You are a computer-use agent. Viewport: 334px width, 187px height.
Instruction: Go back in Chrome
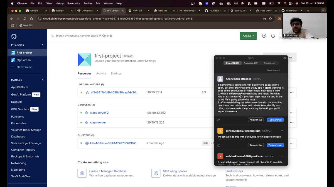coord(11,19)
